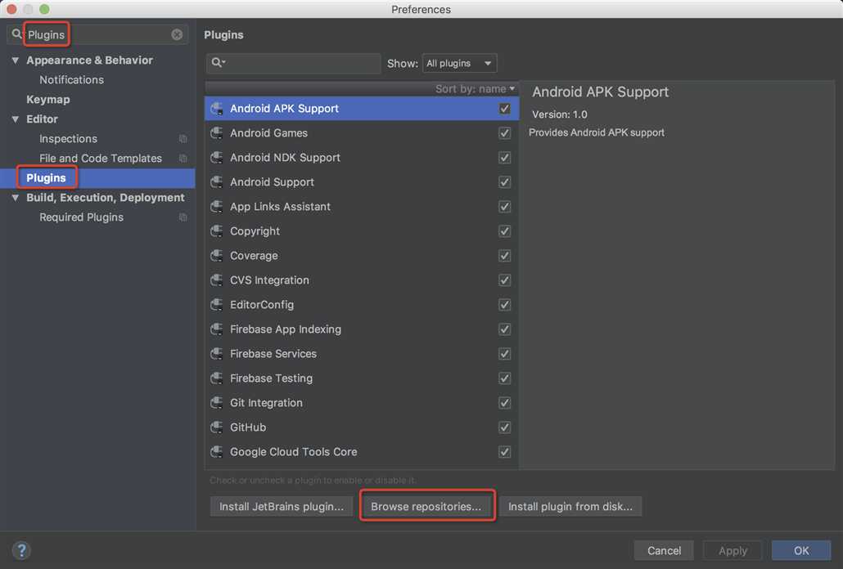Select the Plugins settings page
Viewport: 843px width, 569px height.
coord(46,177)
